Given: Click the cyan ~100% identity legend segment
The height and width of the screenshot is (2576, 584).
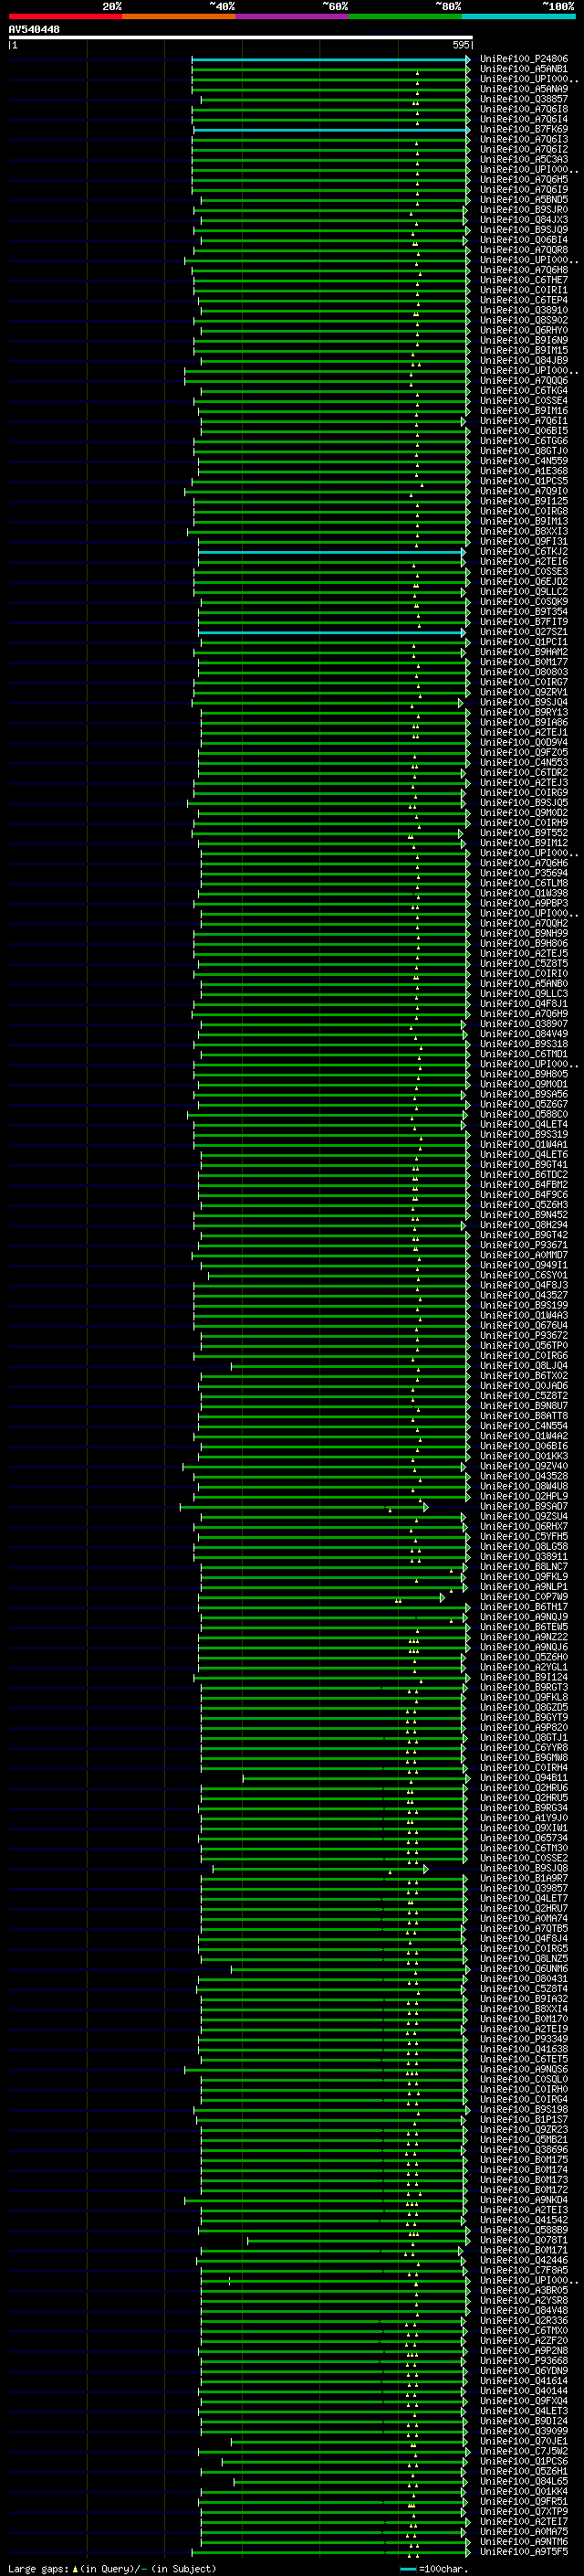Looking at the screenshot, I should click(518, 16).
